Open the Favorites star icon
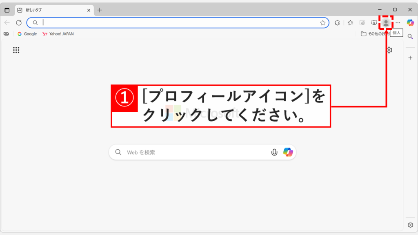Screen dimensions: 418x235 click(x=350, y=23)
